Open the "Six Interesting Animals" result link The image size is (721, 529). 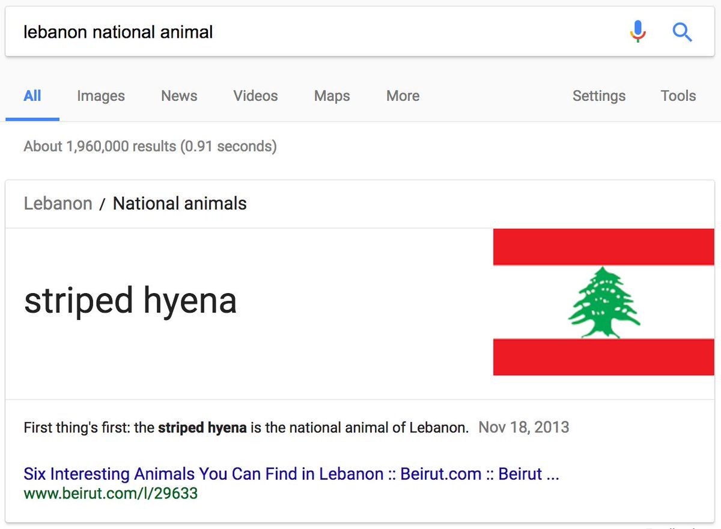point(291,474)
